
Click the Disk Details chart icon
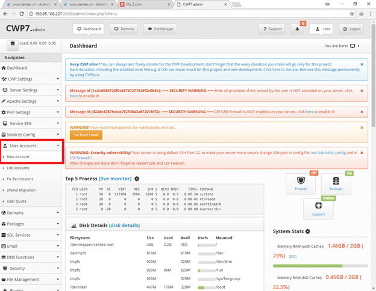click(x=74, y=225)
